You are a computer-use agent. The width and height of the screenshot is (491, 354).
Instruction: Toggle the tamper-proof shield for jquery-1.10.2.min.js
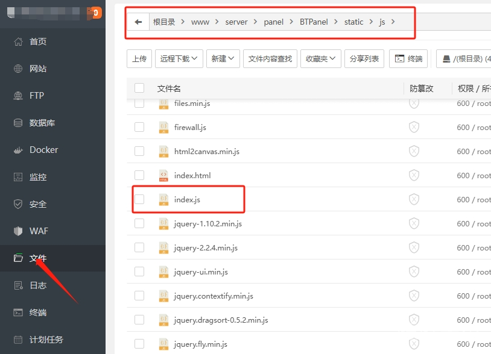tap(414, 223)
